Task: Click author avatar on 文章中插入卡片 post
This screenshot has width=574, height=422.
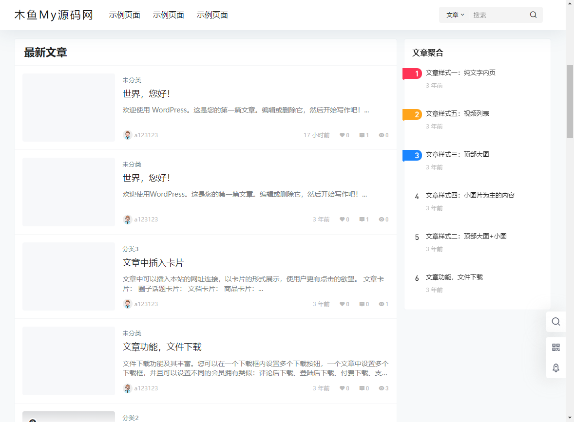Action: 127,304
